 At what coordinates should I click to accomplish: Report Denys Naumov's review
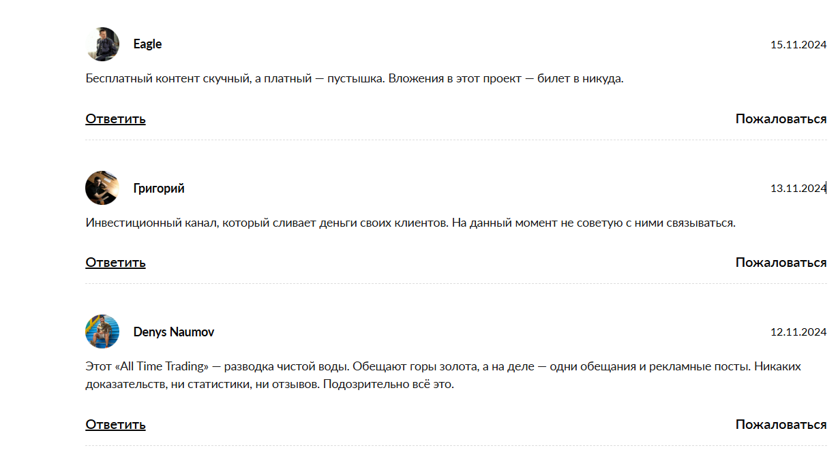click(781, 425)
